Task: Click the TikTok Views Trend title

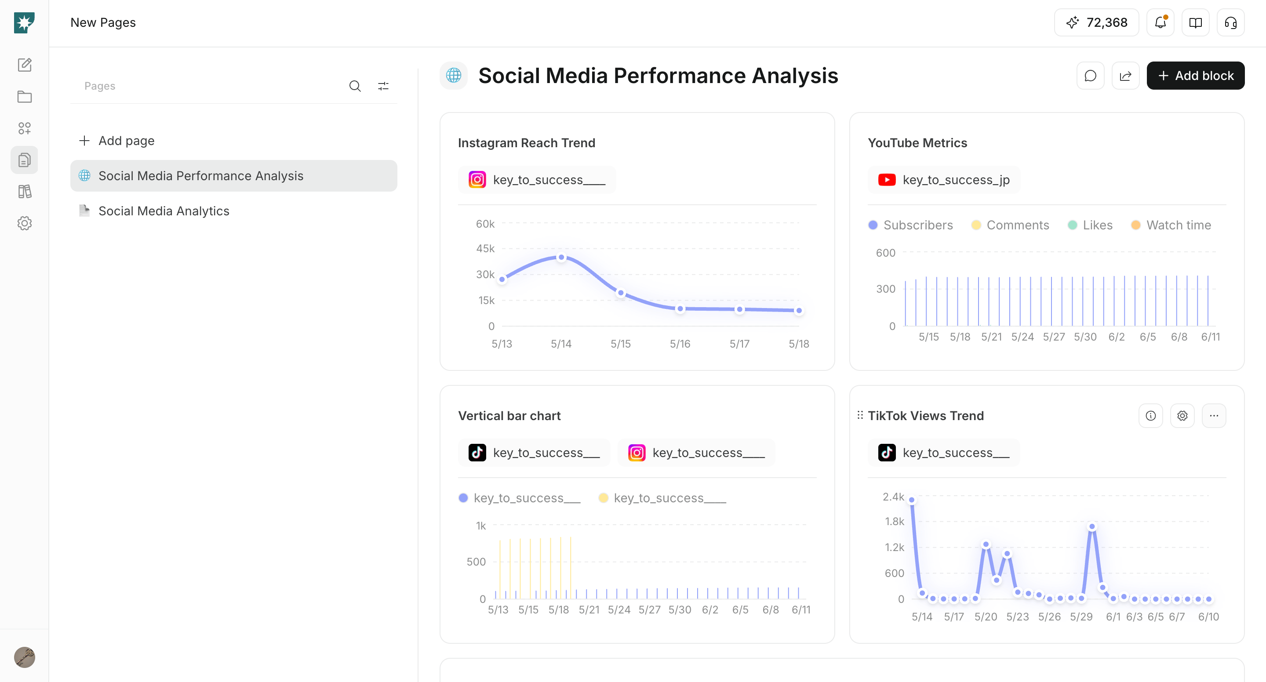Action: point(925,416)
